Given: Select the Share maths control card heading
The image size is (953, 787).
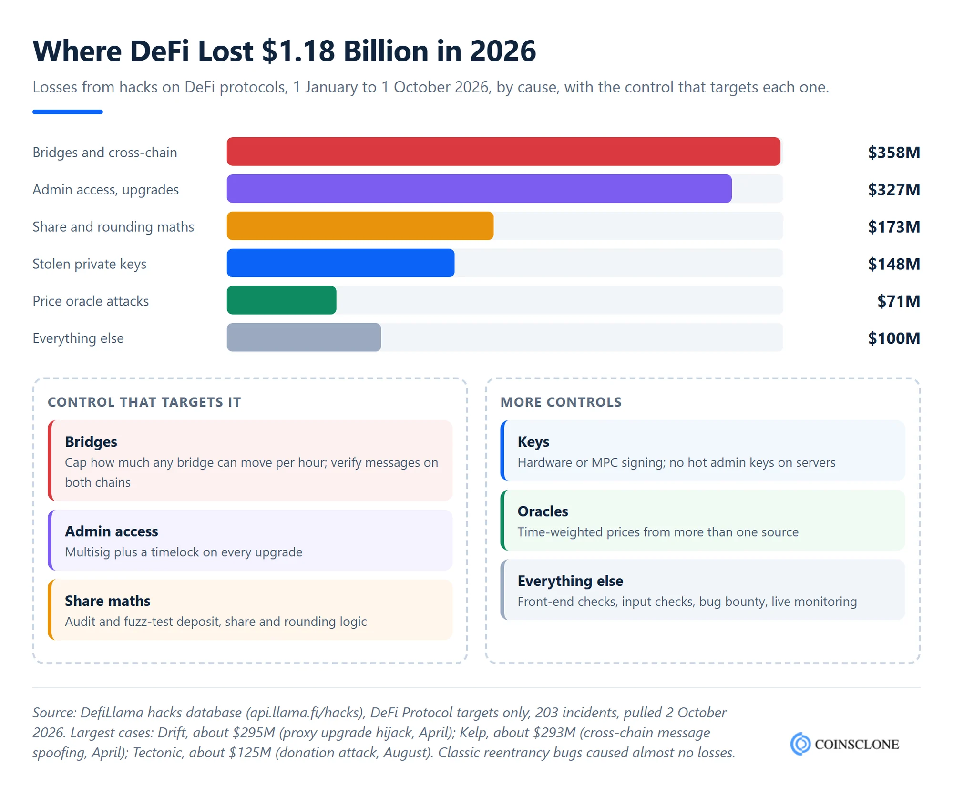Looking at the screenshot, I should coord(108,601).
